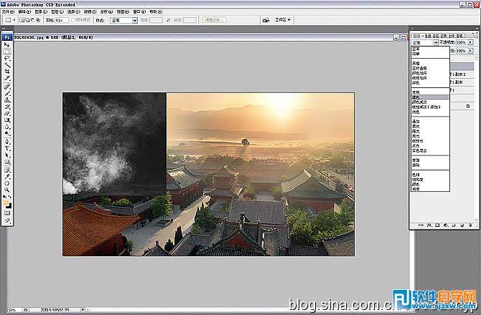Select the Move tool
This screenshot has width=481, height=315.
point(7,44)
